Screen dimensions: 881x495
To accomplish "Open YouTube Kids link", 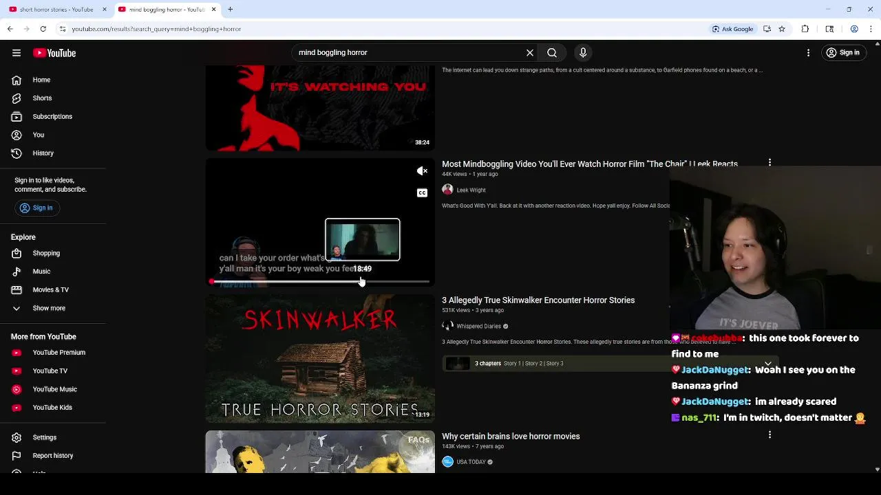I will click(53, 408).
